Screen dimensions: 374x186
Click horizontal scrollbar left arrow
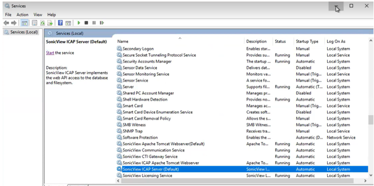pyautogui.click(x=118, y=181)
